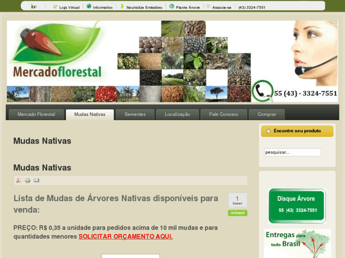Click the green retweet button
This screenshot has height=258, width=345.
(238, 213)
